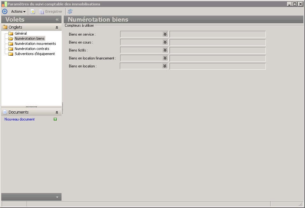Open the Biens en location dropdown
The height and width of the screenshot is (208, 305).
(165, 66)
